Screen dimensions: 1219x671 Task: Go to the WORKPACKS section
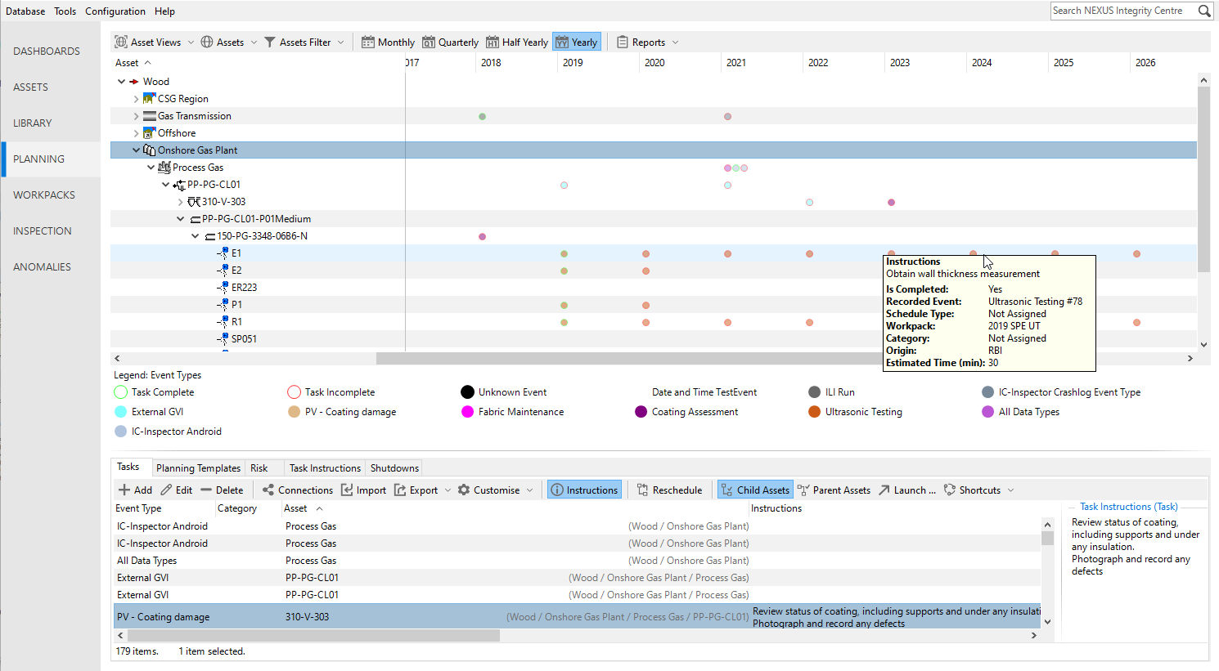click(44, 195)
